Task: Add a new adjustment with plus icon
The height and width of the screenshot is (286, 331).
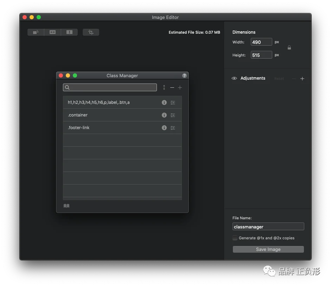Action: [x=302, y=79]
